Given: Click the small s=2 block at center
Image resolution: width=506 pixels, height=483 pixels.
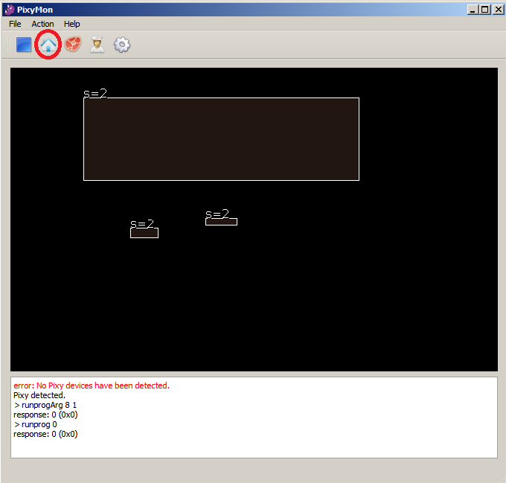Looking at the screenshot, I should click(222, 222).
